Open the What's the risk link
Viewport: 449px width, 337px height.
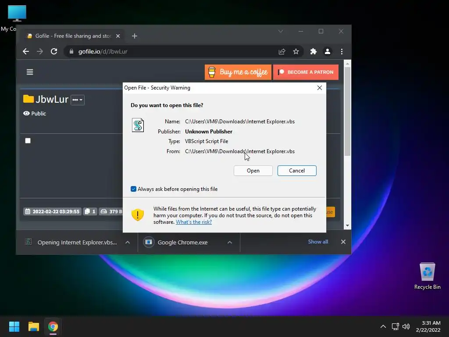click(194, 222)
